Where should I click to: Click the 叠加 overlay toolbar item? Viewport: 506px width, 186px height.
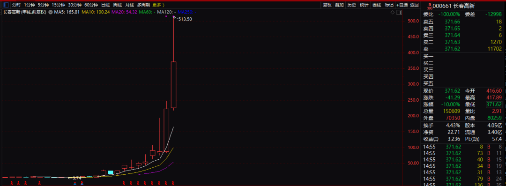tap(340, 5)
